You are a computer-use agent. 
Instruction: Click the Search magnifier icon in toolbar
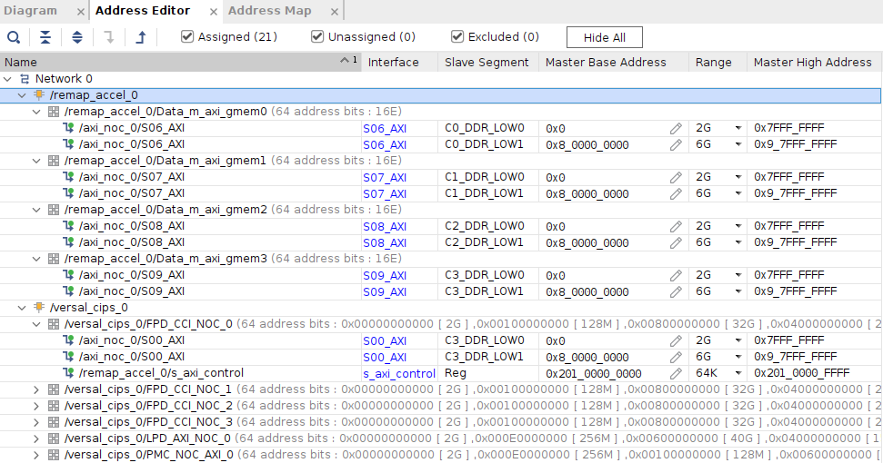[x=14, y=37]
